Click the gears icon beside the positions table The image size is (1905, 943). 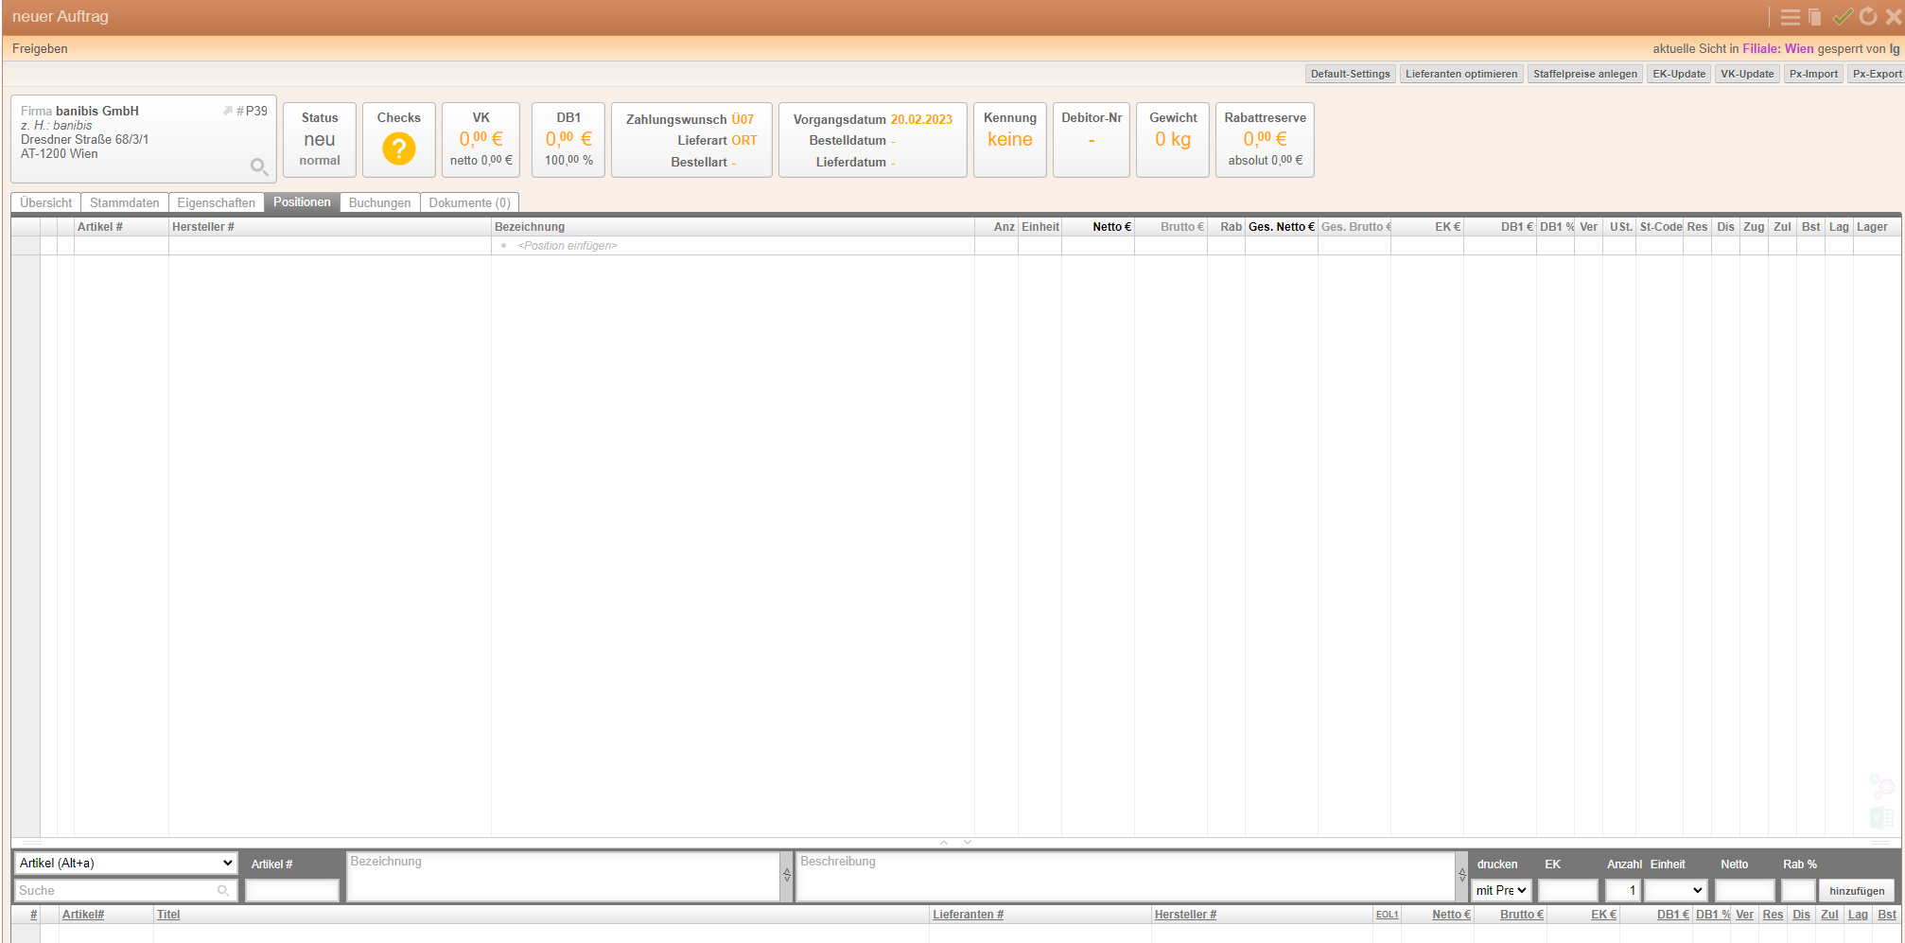[1881, 786]
